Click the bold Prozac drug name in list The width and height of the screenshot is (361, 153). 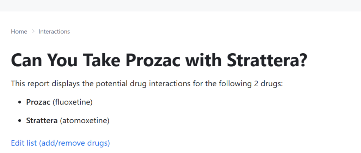click(38, 102)
